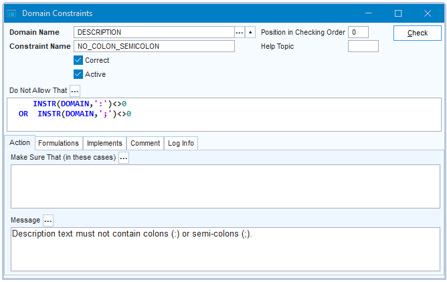Viewport: 447px width, 282px height.
Task: Maximize the Domain Constraints window
Action: 398,13
